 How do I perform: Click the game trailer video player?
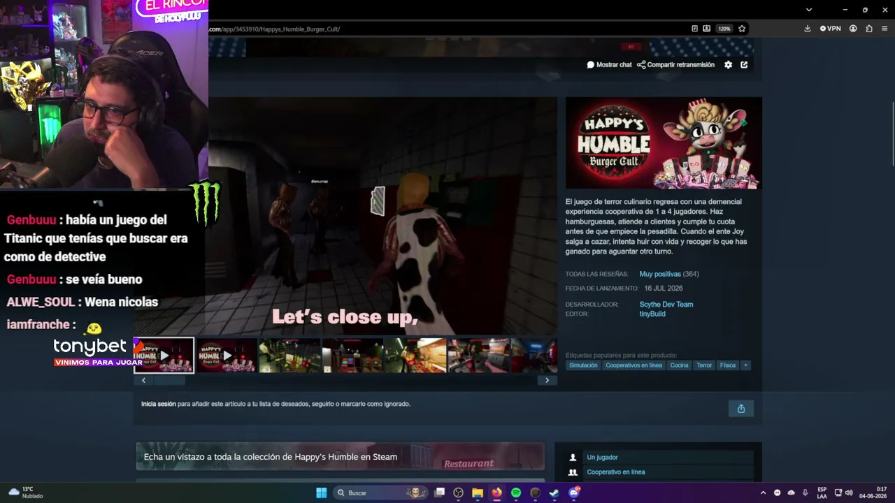click(345, 216)
